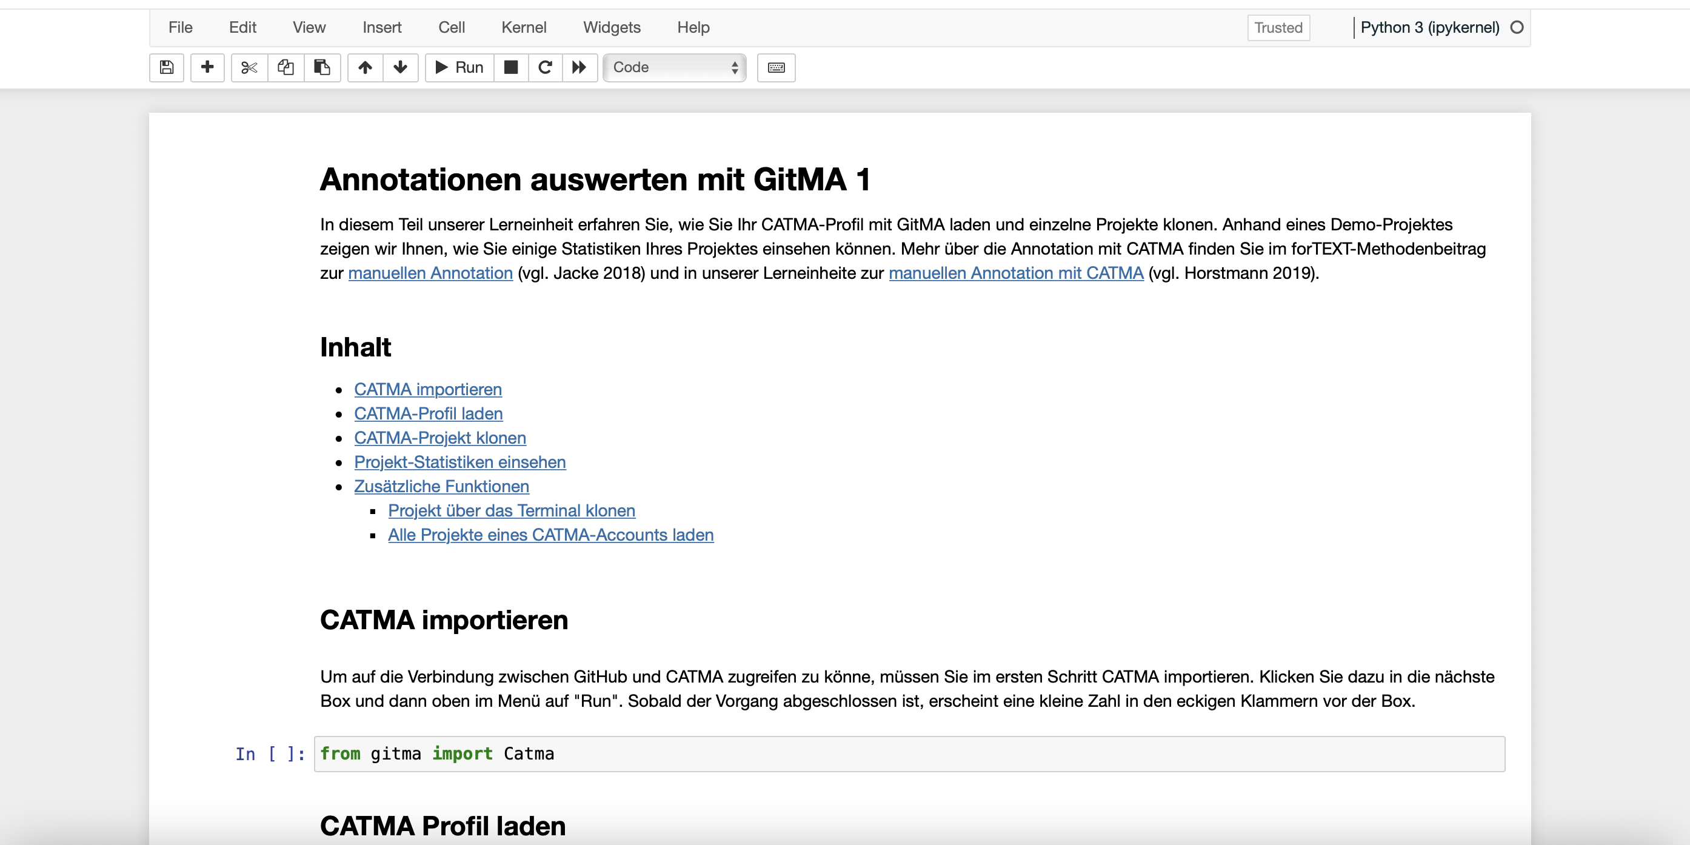Open the Insert menu
The width and height of the screenshot is (1690, 845).
[x=382, y=27]
